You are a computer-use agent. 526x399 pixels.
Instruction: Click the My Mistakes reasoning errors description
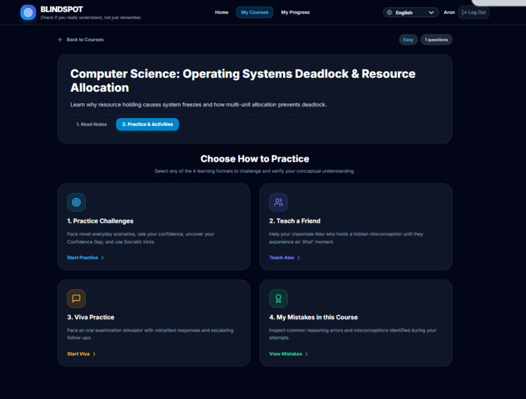click(353, 334)
